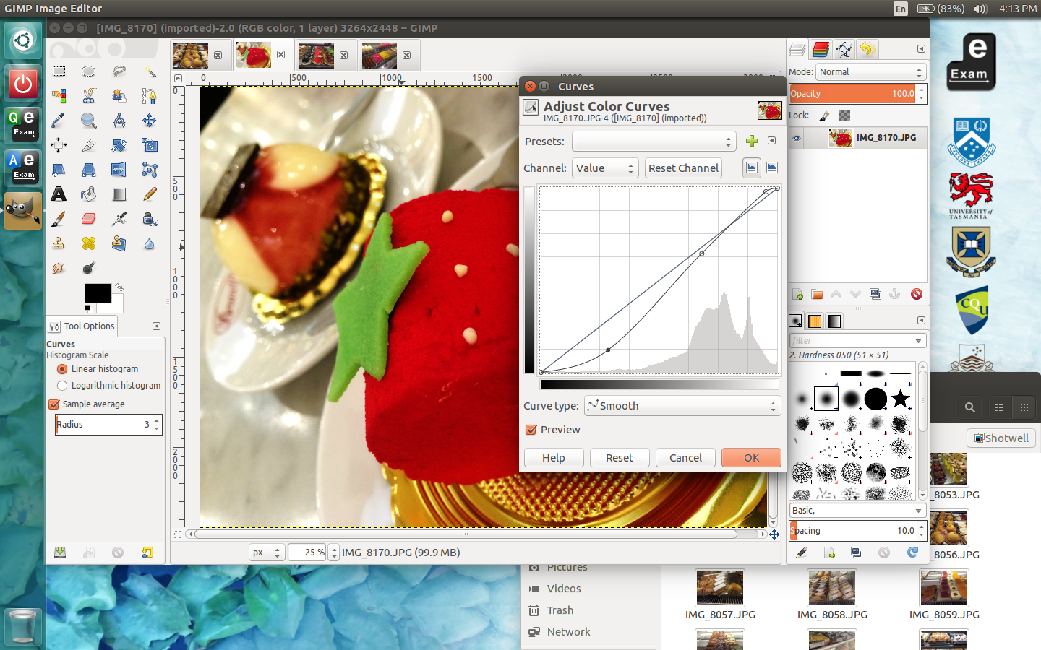The width and height of the screenshot is (1041, 650).
Task: Activate the Zoom magnifier tool
Action: pyautogui.click(x=89, y=121)
